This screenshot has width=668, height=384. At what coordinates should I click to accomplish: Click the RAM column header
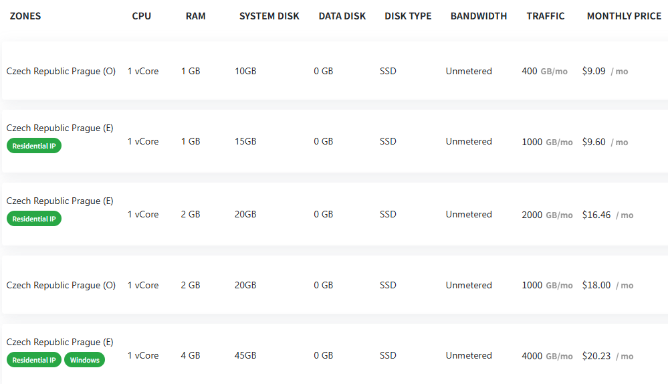pyautogui.click(x=195, y=16)
